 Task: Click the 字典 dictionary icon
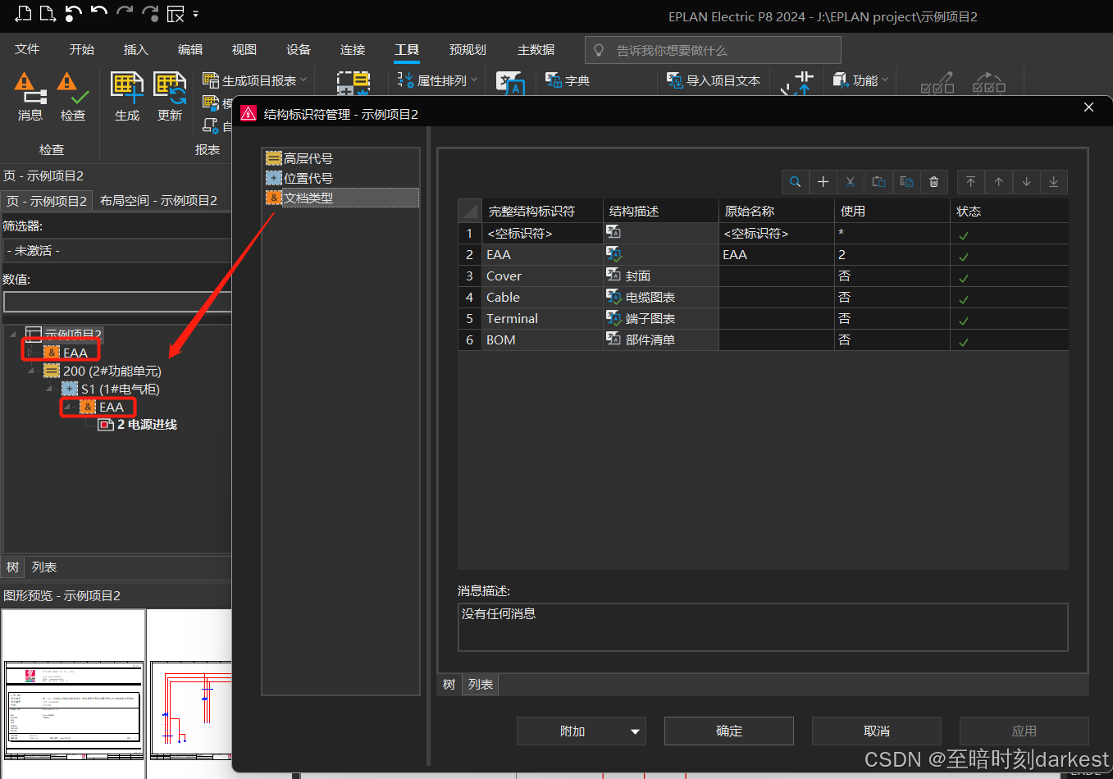[554, 80]
